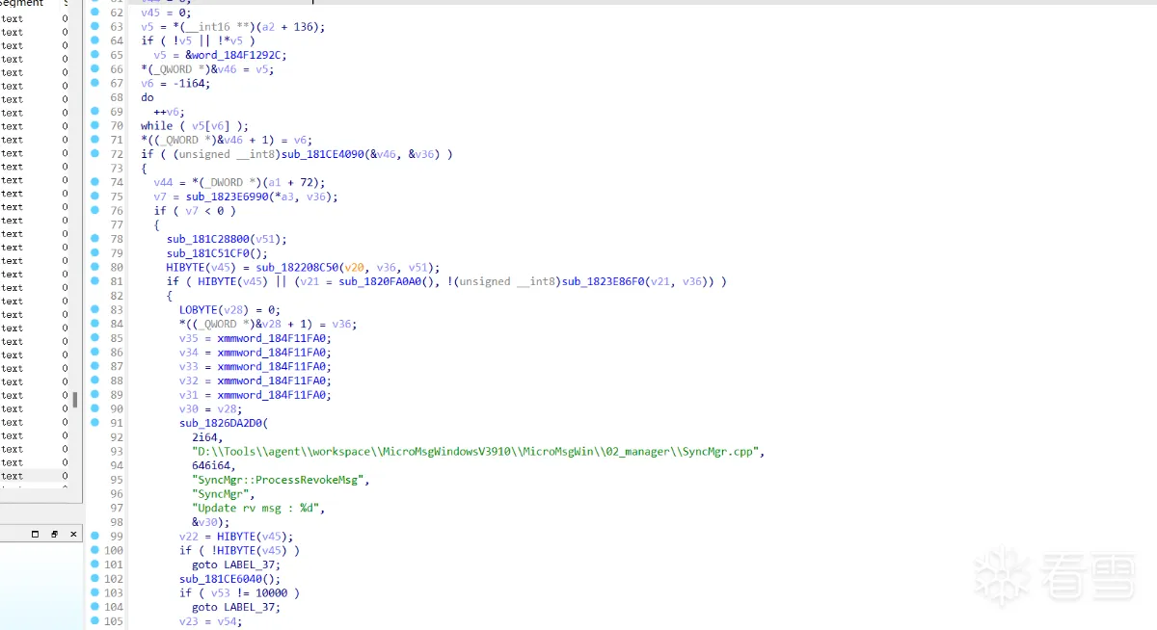Select function call sub_1826DA2D0
The width and height of the screenshot is (1157, 630).
coord(221,423)
